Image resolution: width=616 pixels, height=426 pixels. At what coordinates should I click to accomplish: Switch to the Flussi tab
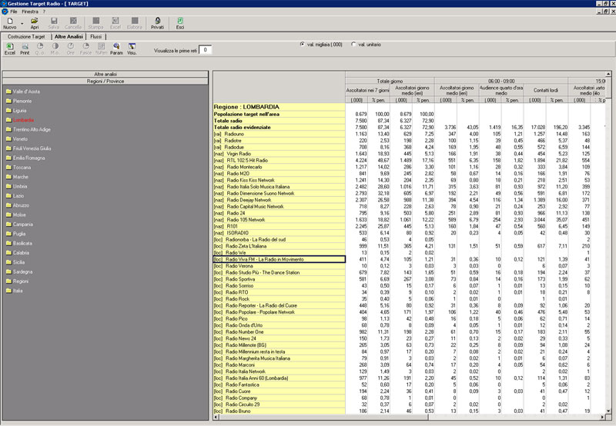point(96,36)
